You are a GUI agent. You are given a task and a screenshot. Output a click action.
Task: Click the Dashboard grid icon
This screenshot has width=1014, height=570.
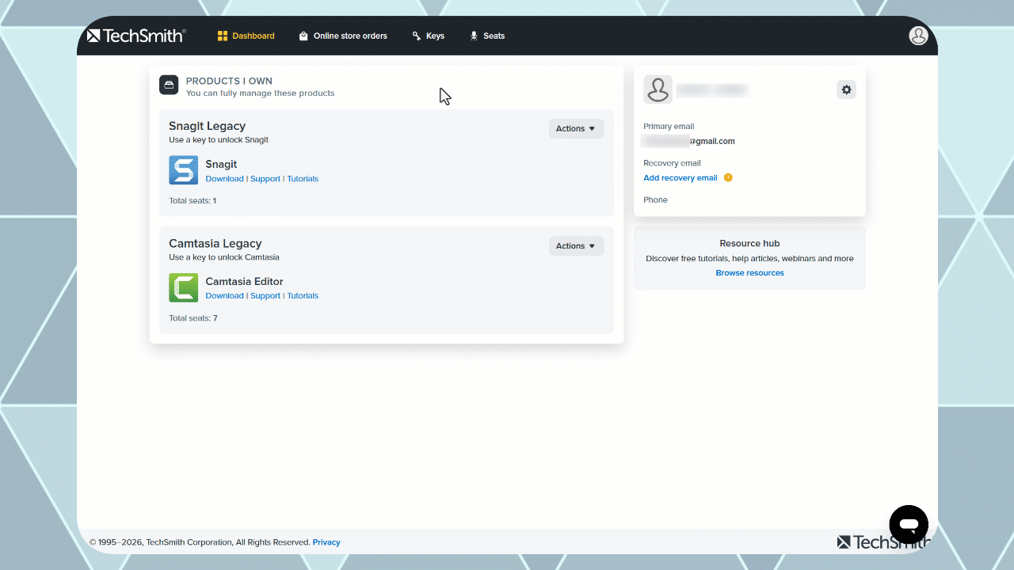point(223,36)
